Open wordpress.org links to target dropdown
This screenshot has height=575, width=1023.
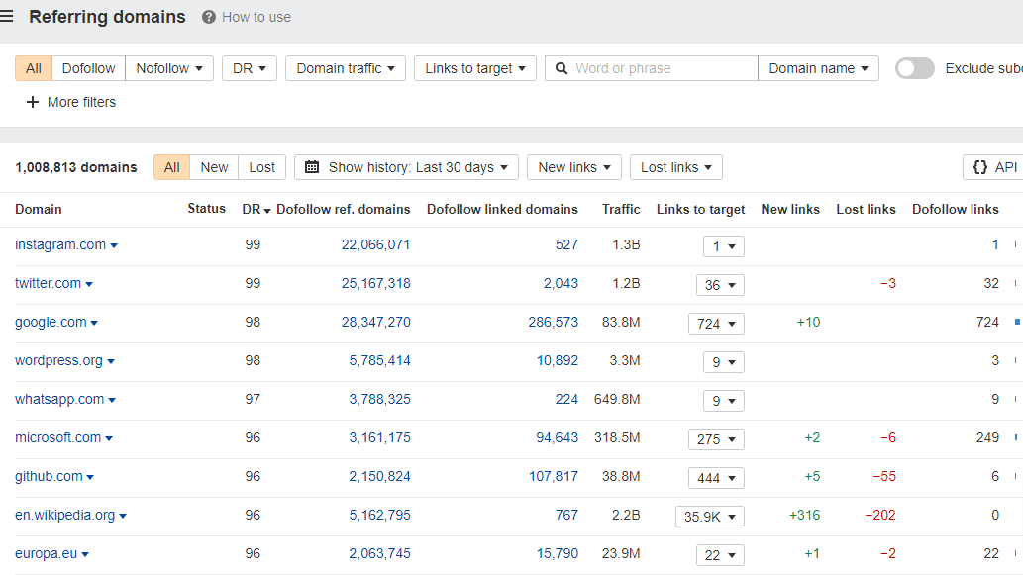[x=724, y=362]
